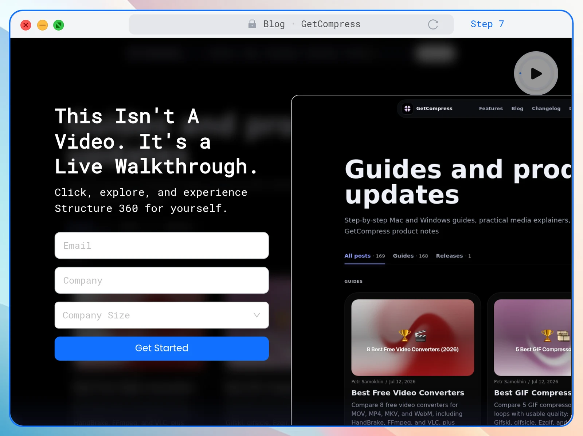Click the Step 7 label in title bar

tap(487, 24)
